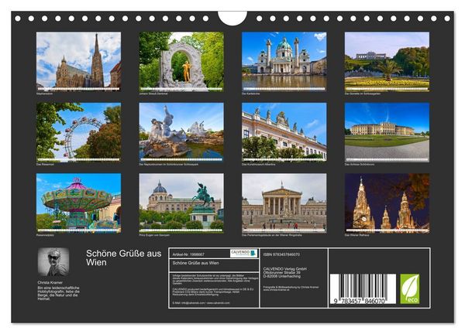
Task: Select the Stephansdom cathedral photo
Action: click(x=78, y=61)
